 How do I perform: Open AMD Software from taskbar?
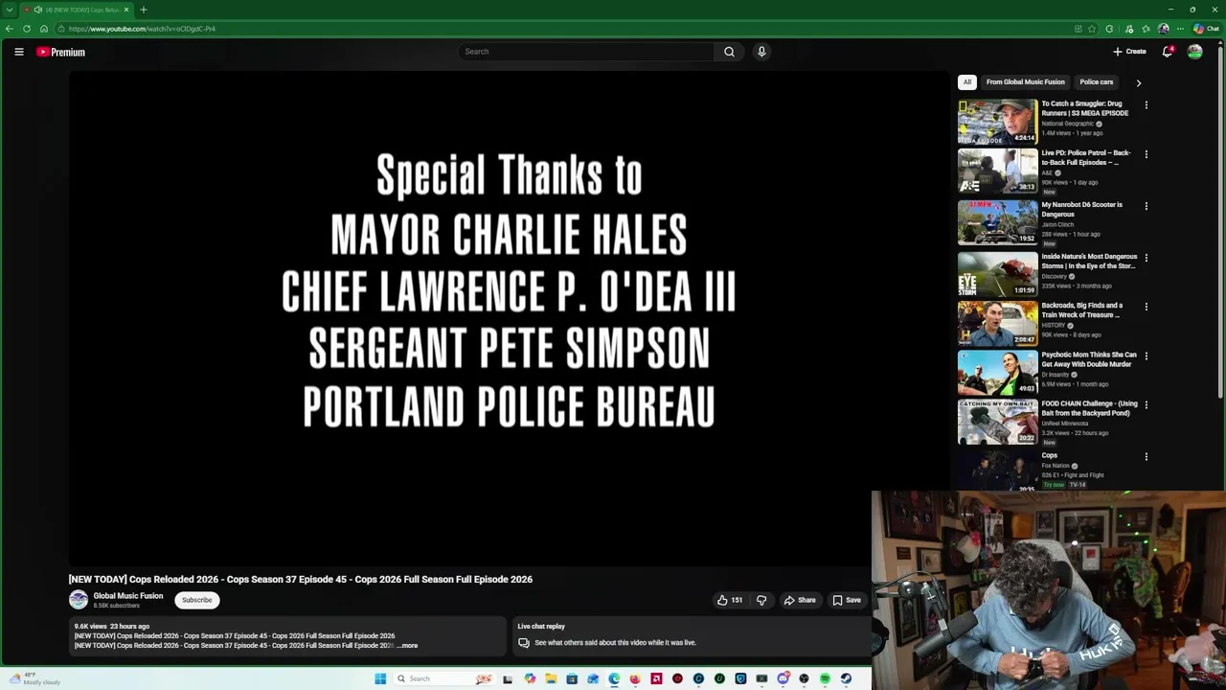(x=656, y=678)
